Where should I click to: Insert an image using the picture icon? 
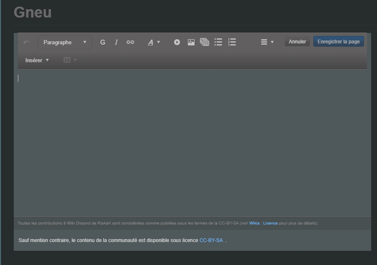(190, 42)
